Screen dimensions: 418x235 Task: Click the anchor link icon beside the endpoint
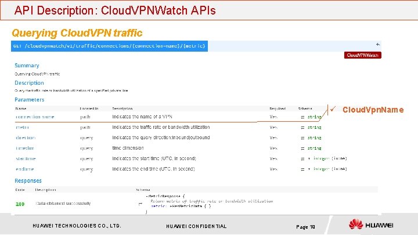click(378, 45)
